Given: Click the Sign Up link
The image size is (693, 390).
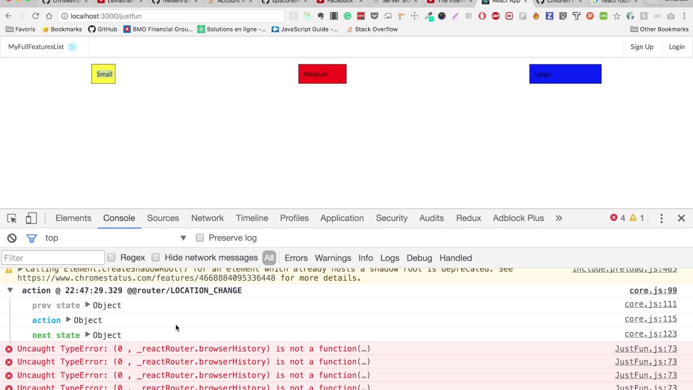Looking at the screenshot, I should [642, 47].
